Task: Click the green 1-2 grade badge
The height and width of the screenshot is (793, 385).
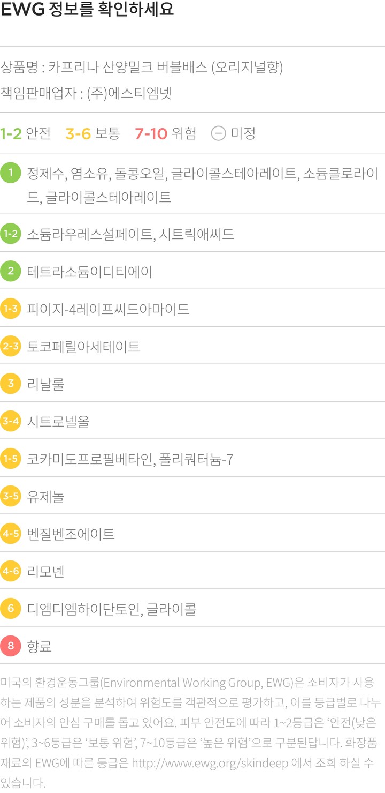Action: tap(11, 234)
